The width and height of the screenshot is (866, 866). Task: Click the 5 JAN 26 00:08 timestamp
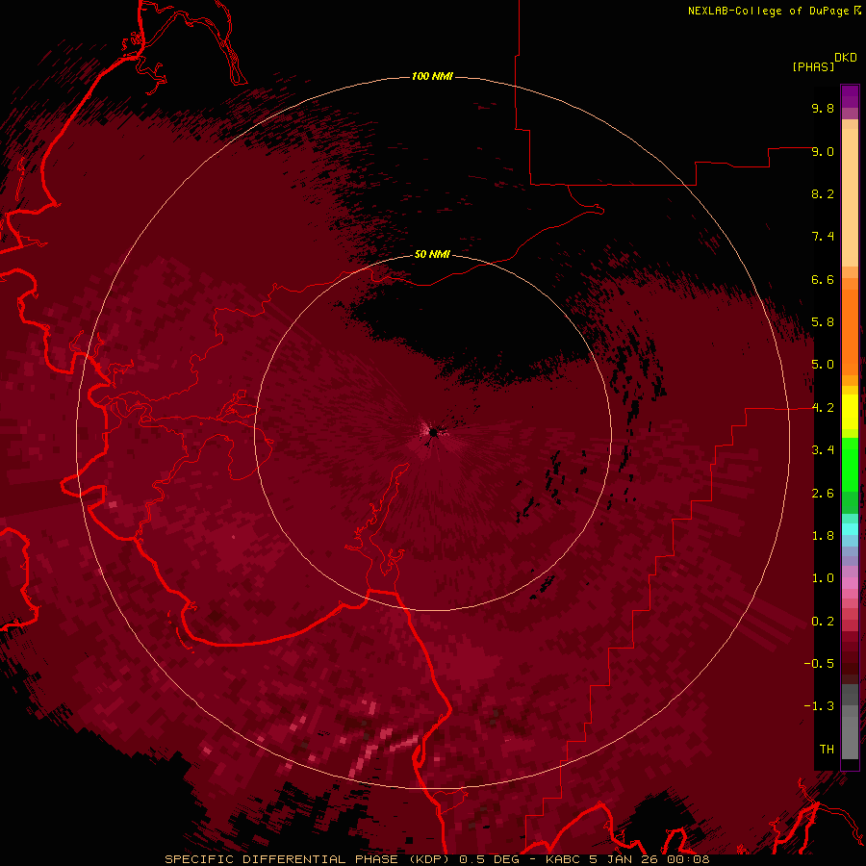(x=649, y=859)
